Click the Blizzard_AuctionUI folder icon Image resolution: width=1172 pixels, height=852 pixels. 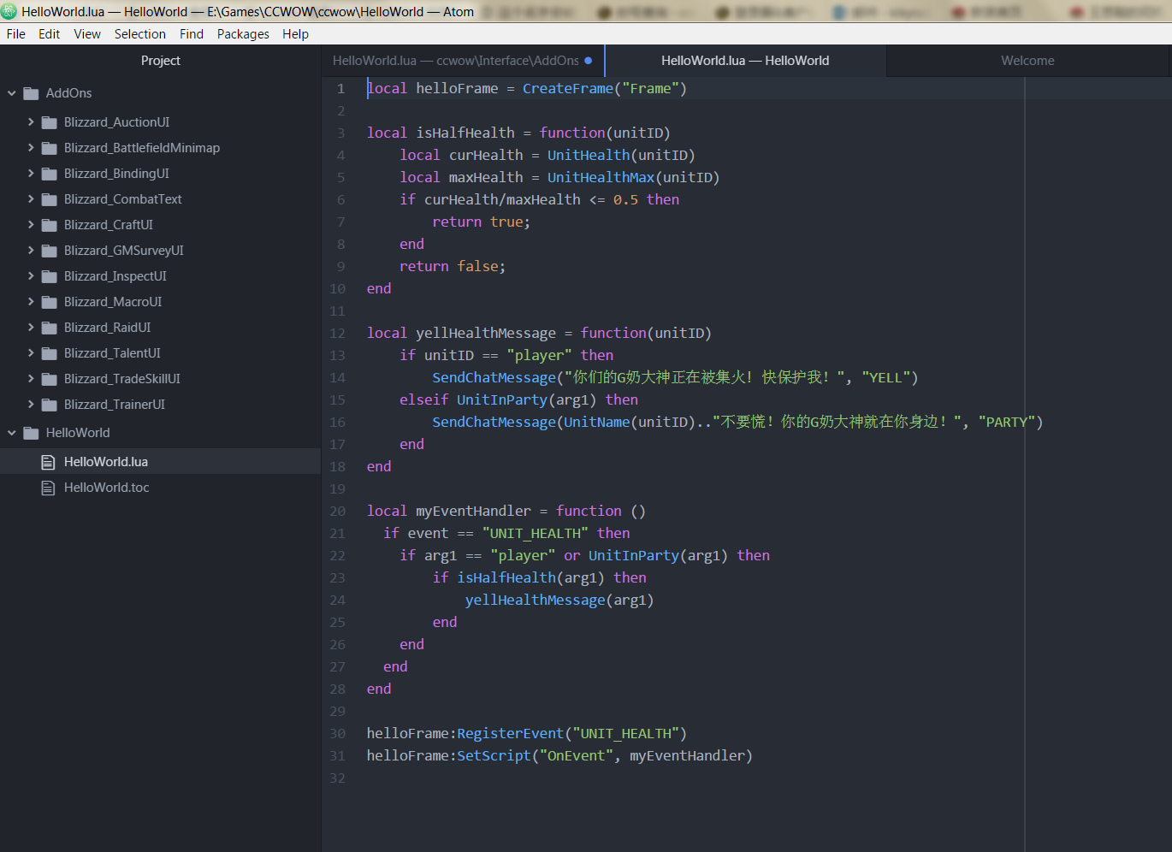tap(50, 122)
